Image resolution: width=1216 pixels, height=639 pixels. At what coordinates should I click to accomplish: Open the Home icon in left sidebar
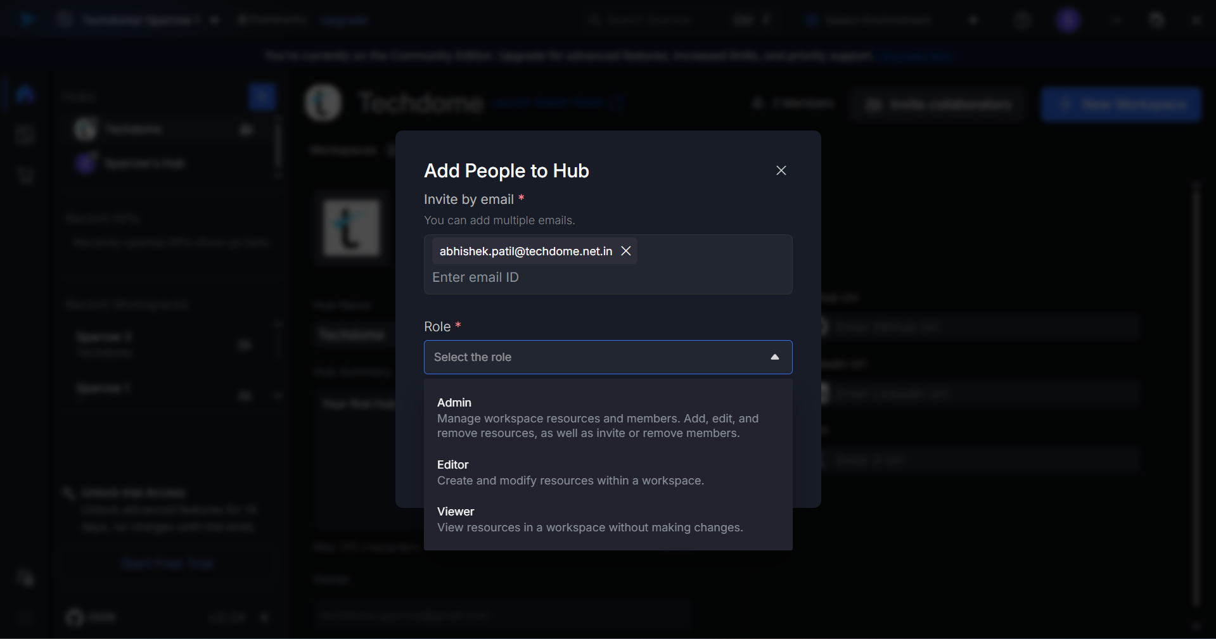25,94
